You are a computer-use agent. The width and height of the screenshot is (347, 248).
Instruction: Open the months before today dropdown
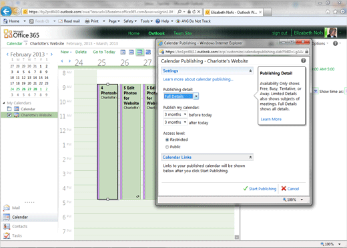(x=185, y=114)
